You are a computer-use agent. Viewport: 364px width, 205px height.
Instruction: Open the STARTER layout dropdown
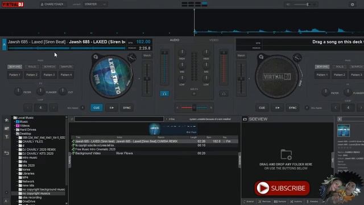pyautogui.click(x=95, y=4)
